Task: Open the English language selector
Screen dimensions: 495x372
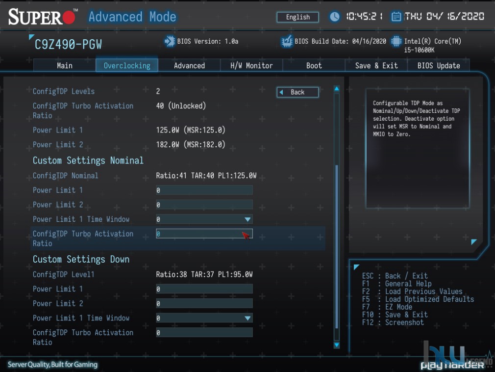Action: pyautogui.click(x=297, y=17)
